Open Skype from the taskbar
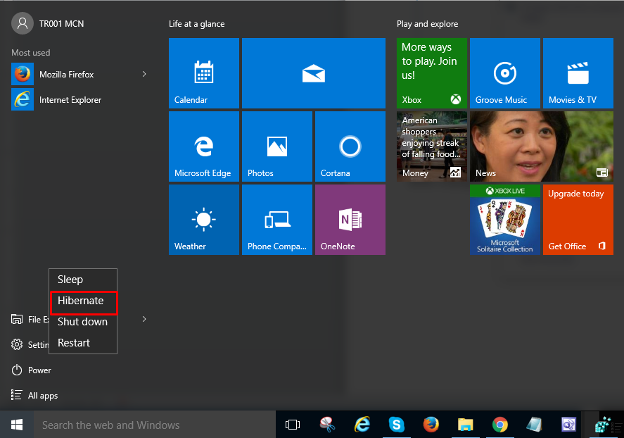 click(x=397, y=425)
